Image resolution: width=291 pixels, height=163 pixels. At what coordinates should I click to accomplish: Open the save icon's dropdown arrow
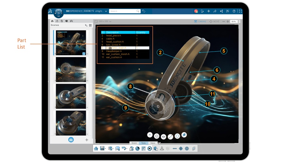click(x=105, y=149)
